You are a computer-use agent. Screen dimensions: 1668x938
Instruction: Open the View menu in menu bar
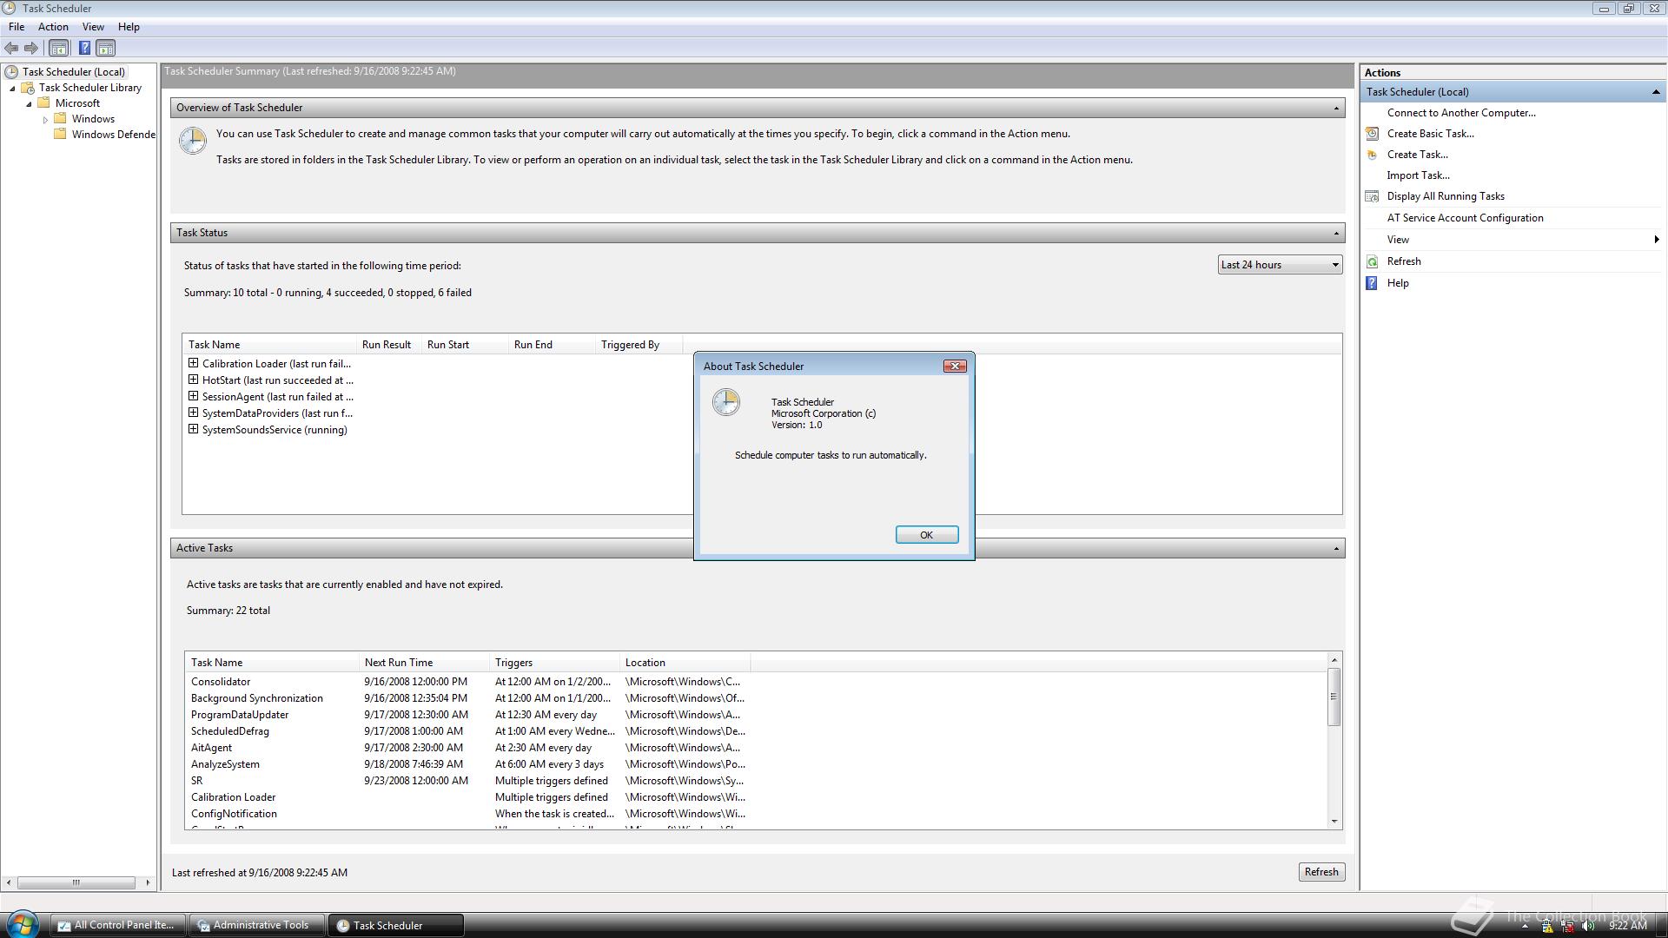tap(93, 27)
